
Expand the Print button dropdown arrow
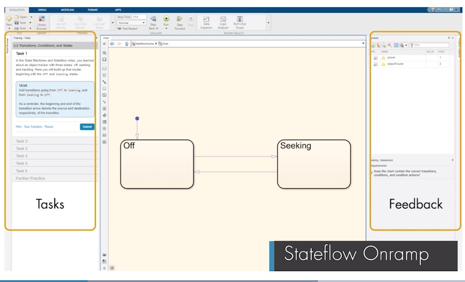point(30,28)
